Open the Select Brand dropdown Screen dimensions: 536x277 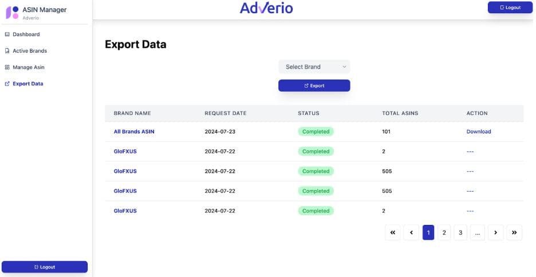click(x=314, y=66)
